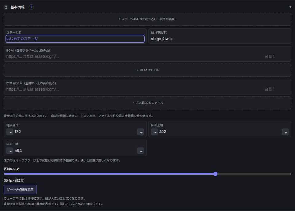Screen dimensions: 295x211
Task: Click the BGM URL input field
Action: pos(134,56)
